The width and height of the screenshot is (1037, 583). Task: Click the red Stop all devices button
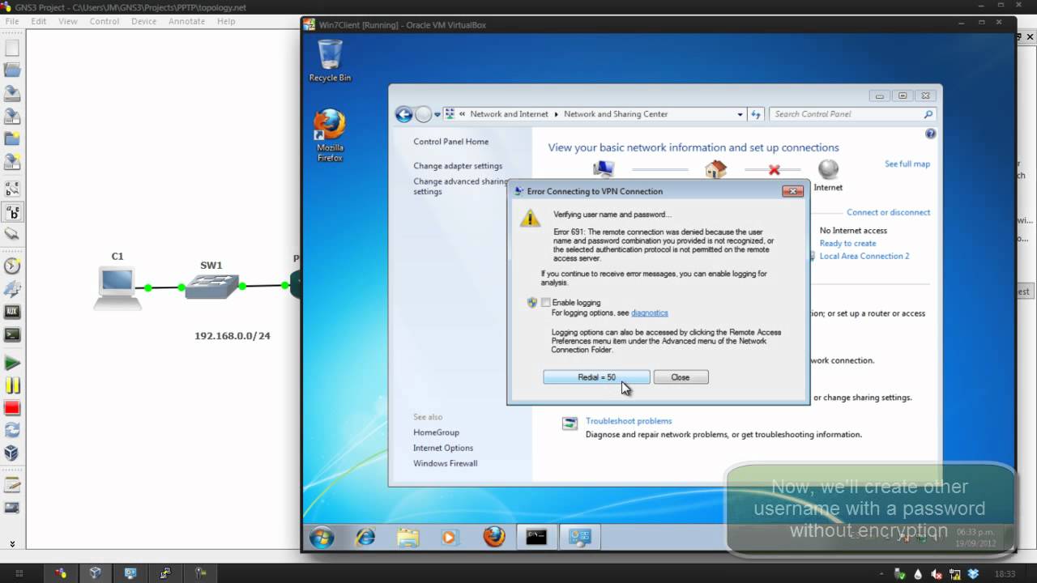(x=12, y=408)
